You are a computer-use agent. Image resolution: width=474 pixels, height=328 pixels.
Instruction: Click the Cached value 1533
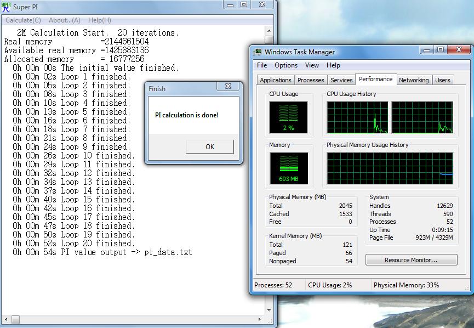[x=346, y=214]
